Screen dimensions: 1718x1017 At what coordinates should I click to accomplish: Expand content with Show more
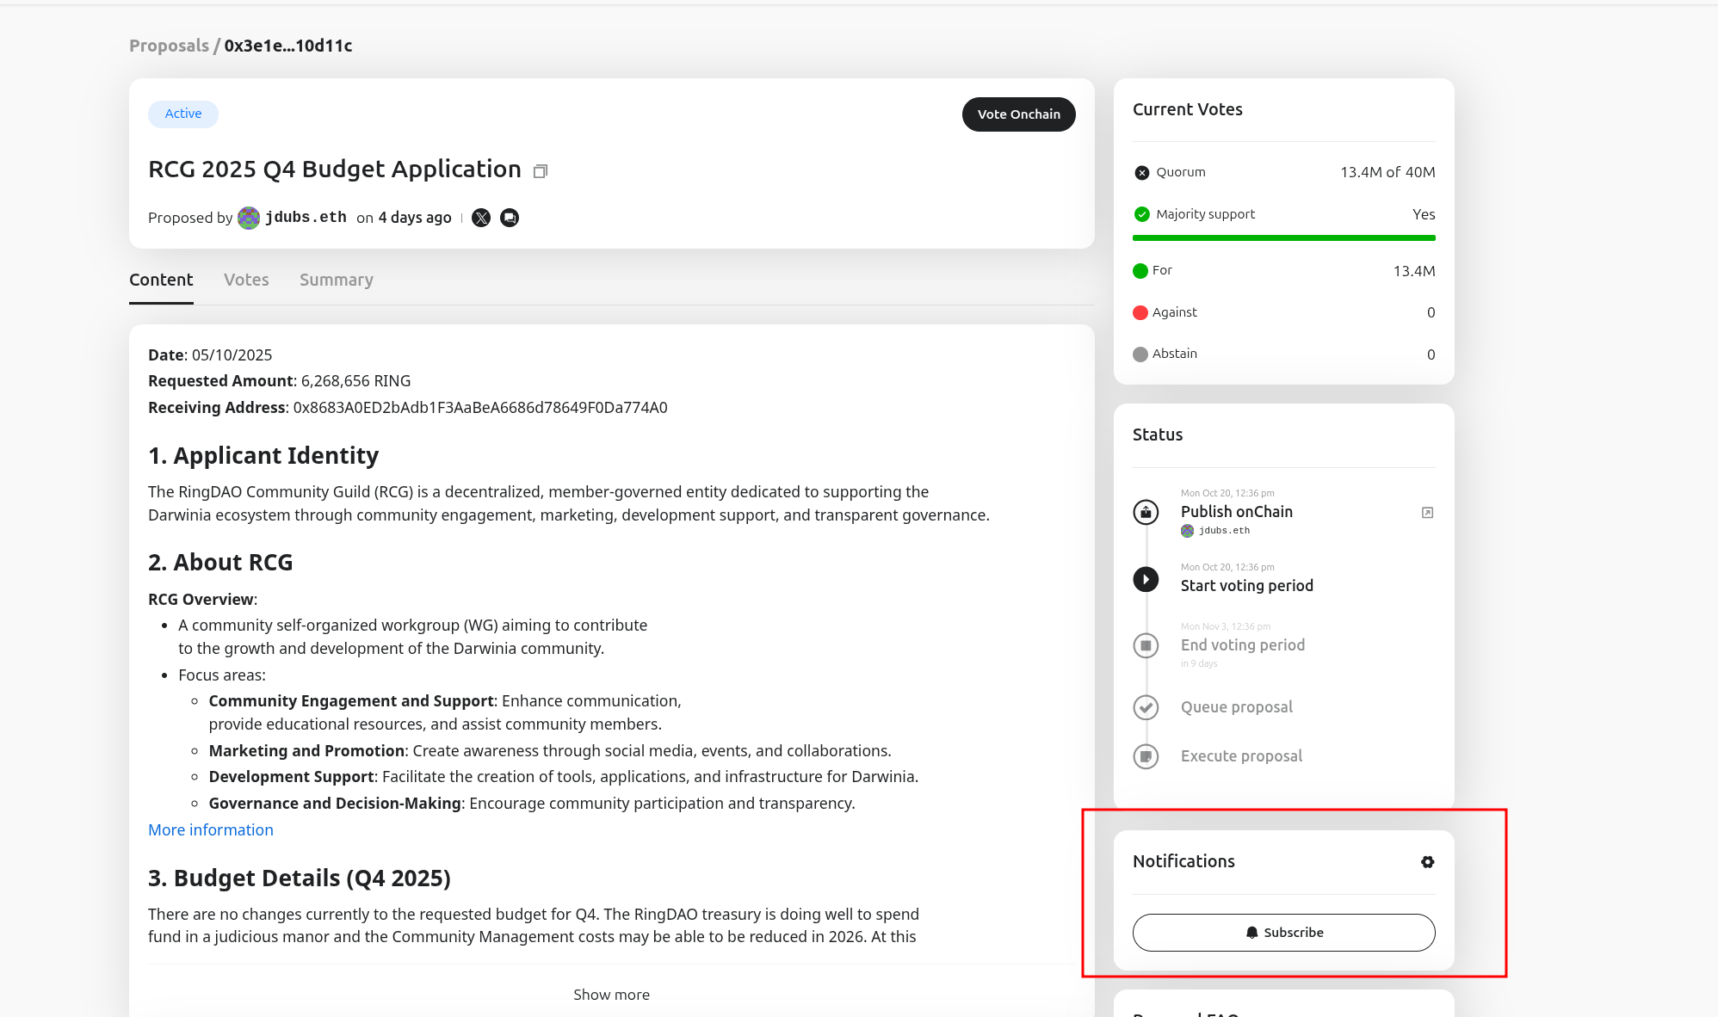pos(611,995)
